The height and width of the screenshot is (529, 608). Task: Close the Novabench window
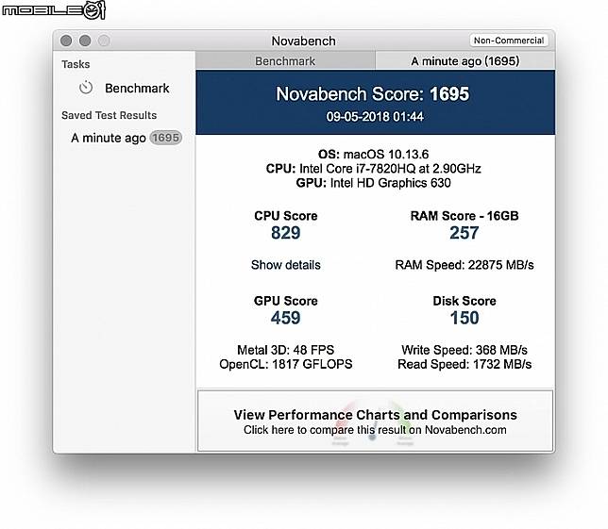(x=66, y=41)
